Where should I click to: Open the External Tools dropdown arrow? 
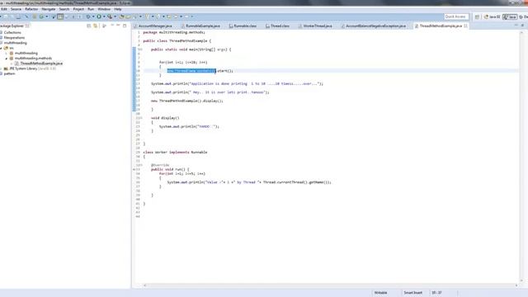pyautogui.click(x=115, y=16)
